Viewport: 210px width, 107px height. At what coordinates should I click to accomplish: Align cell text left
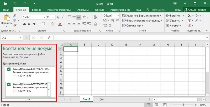[x=69, y=24]
